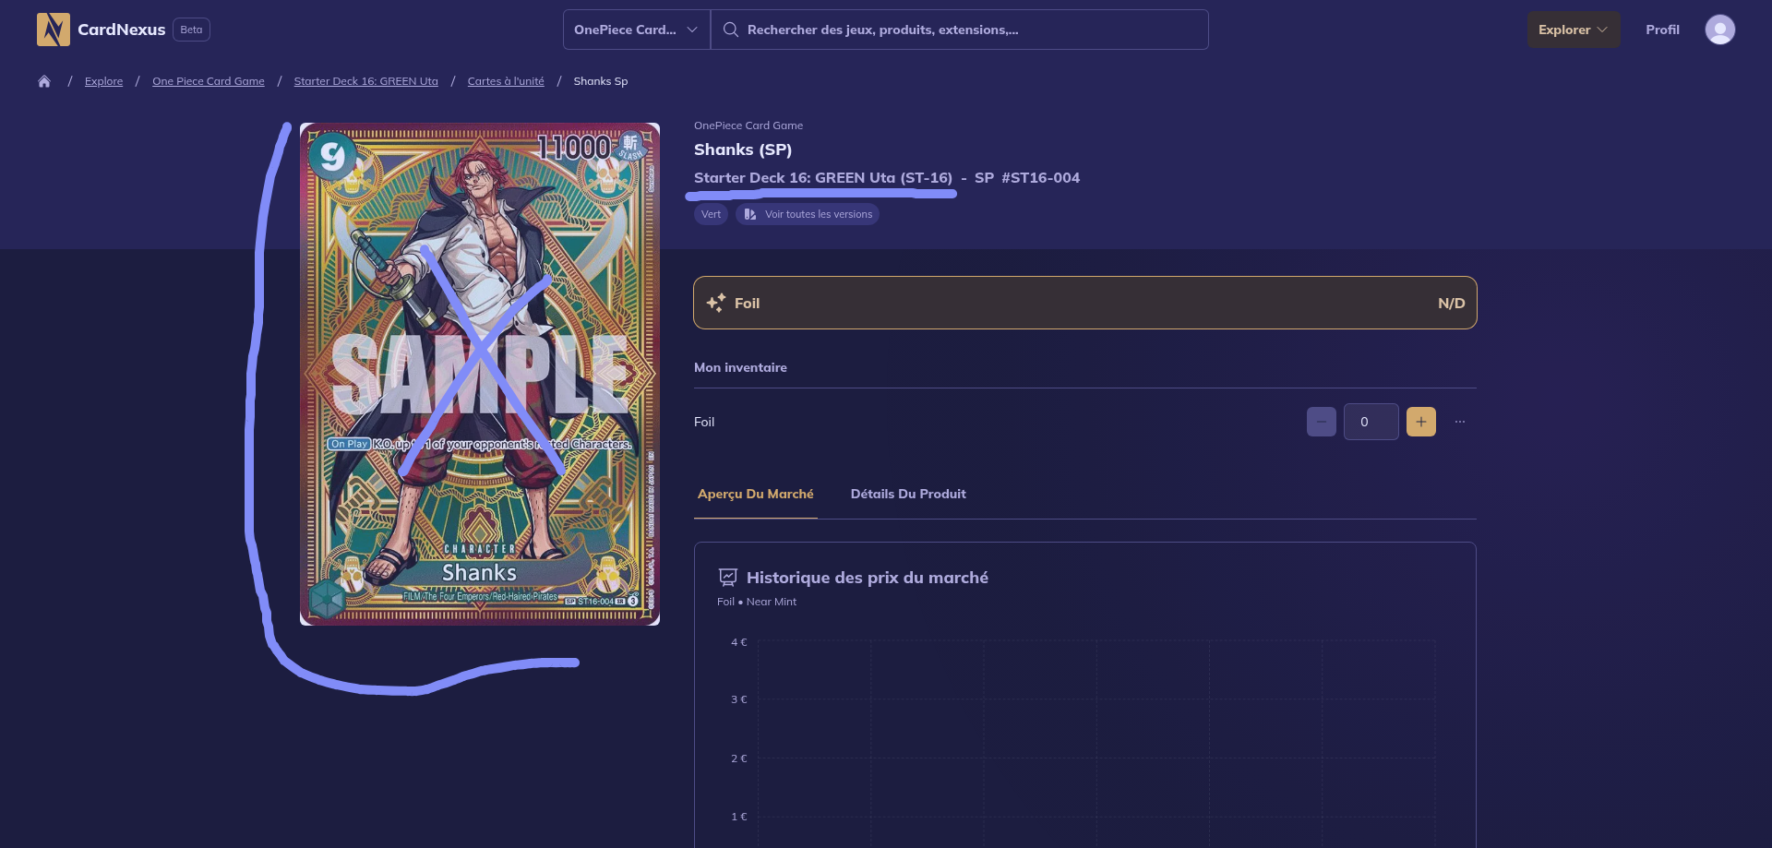Open more options ellipsis for Foil inventory
The width and height of the screenshot is (1772, 848).
pos(1460,422)
